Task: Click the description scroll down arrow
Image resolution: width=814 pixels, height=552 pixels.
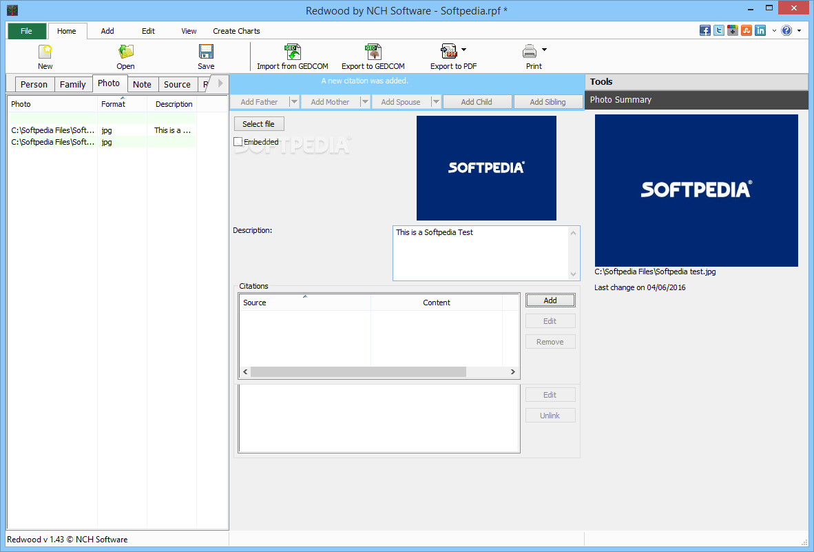Action: pyautogui.click(x=573, y=274)
